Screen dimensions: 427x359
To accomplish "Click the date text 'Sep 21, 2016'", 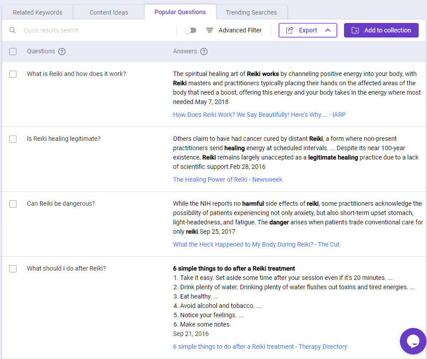I will click(x=191, y=334).
